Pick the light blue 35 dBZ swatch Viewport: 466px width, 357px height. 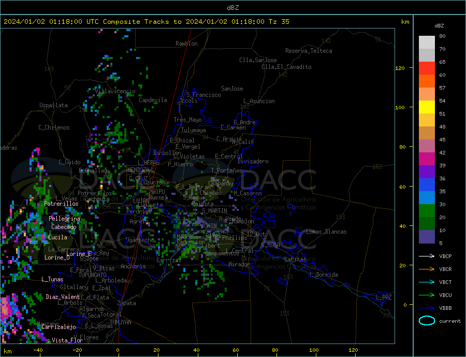[427, 198]
